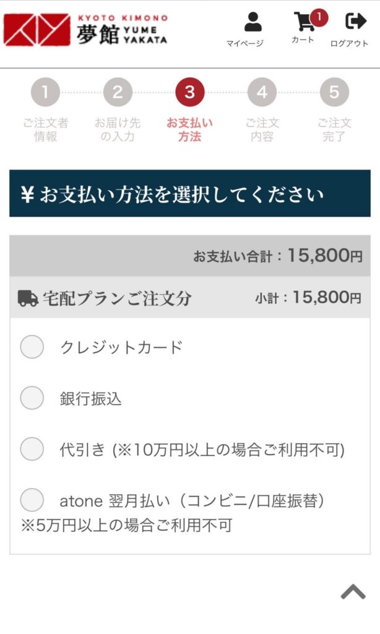Click the ログアウト text link

coord(349,43)
